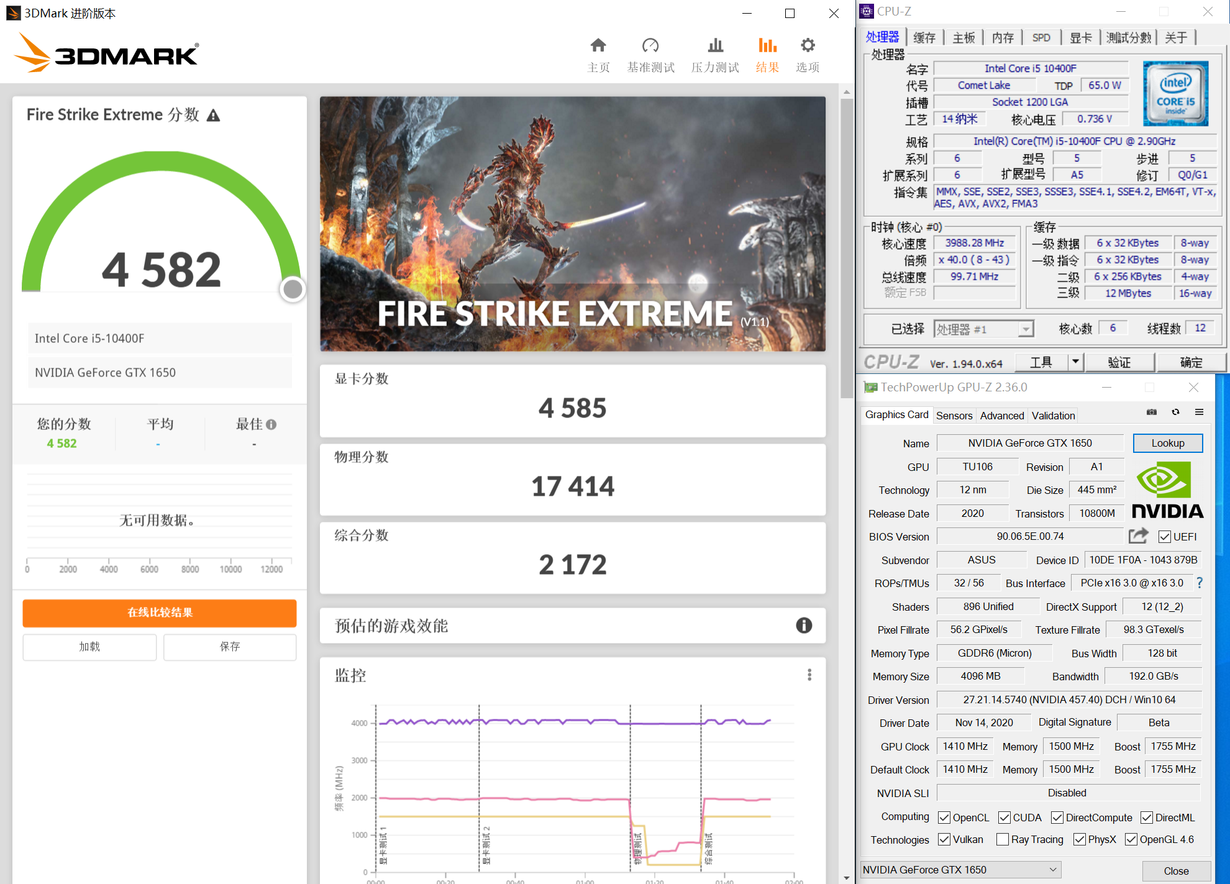Take GPU-Z screenshot with camera icon
The image size is (1230, 884).
[1152, 412]
